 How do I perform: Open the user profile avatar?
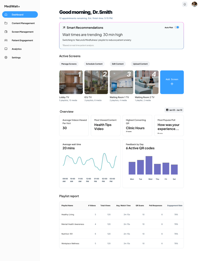194,4
